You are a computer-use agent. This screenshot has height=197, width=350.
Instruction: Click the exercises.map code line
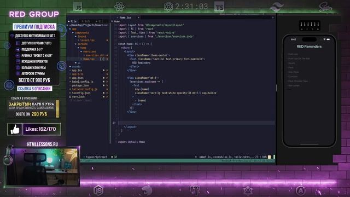coord(146,82)
